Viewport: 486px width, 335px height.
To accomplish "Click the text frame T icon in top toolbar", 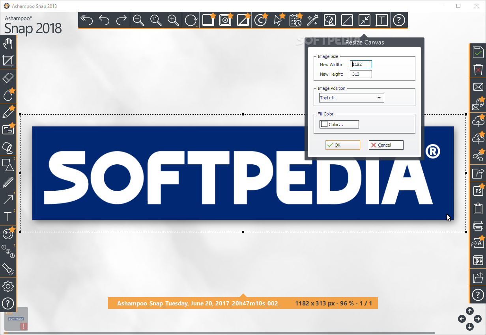I will point(382,20).
